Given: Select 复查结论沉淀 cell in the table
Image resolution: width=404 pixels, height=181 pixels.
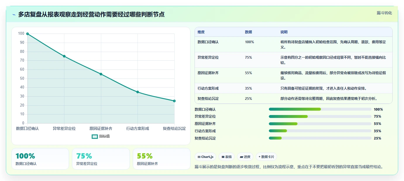Looking at the screenshot, I should [x=208, y=99].
